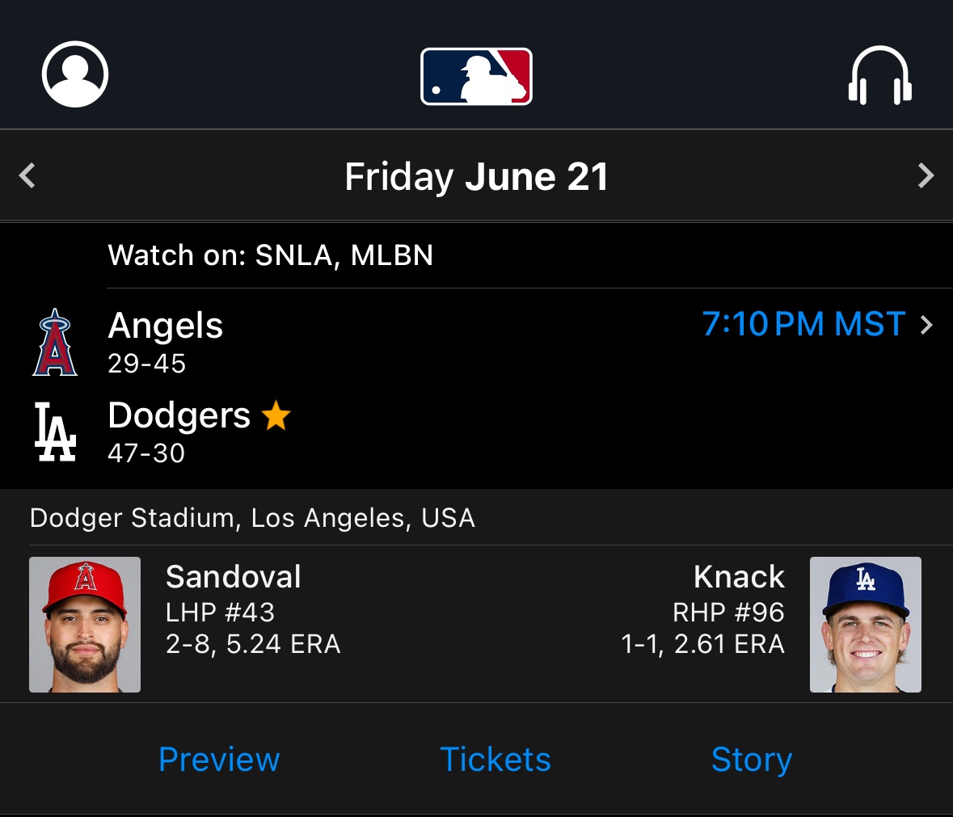The width and height of the screenshot is (953, 817).
Task: View Sandoval's player headshot
Action: point(85,625)
